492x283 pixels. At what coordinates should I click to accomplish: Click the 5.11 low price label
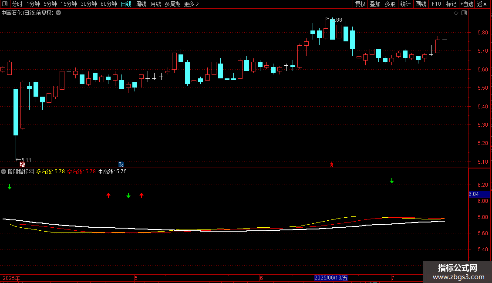pos(27,160)
